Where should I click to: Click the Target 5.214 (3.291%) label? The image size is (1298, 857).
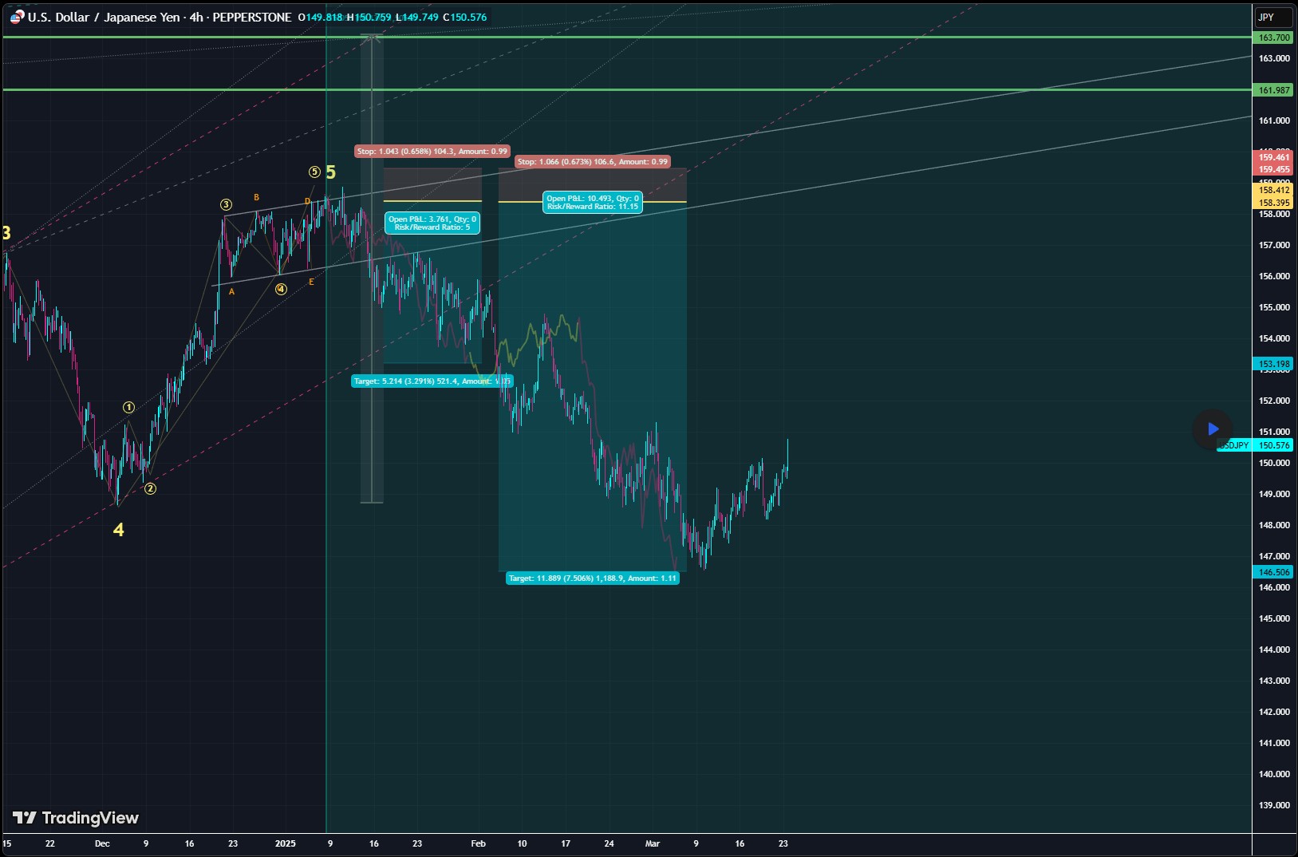(432, 381)
